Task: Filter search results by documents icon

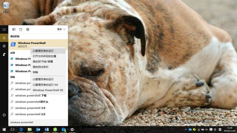Action: 21,30
